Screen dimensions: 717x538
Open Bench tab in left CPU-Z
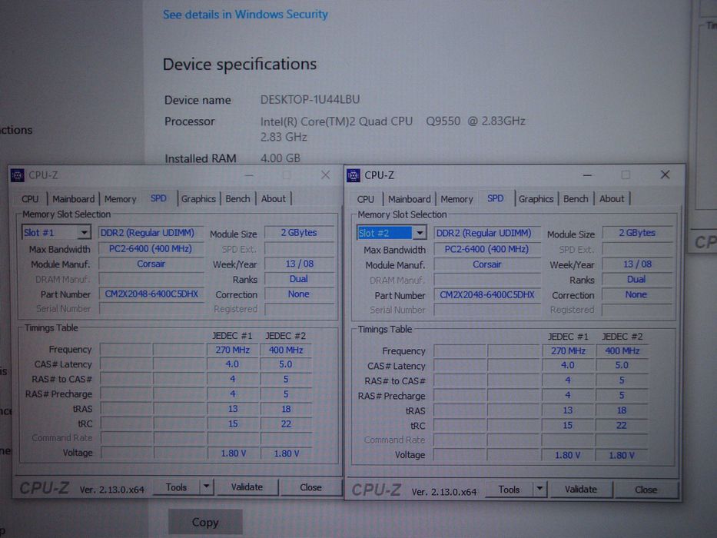tap(237, 199)
